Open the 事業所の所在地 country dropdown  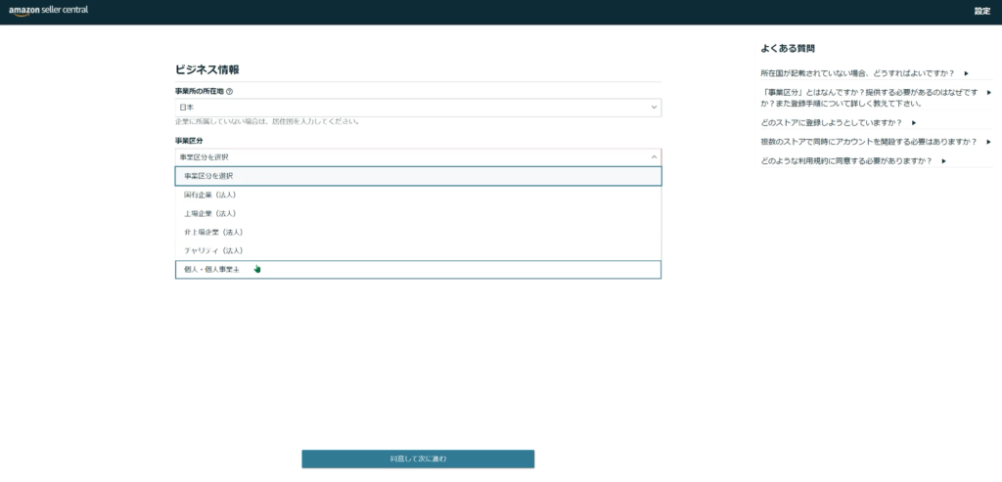click(x=418, y=107)
